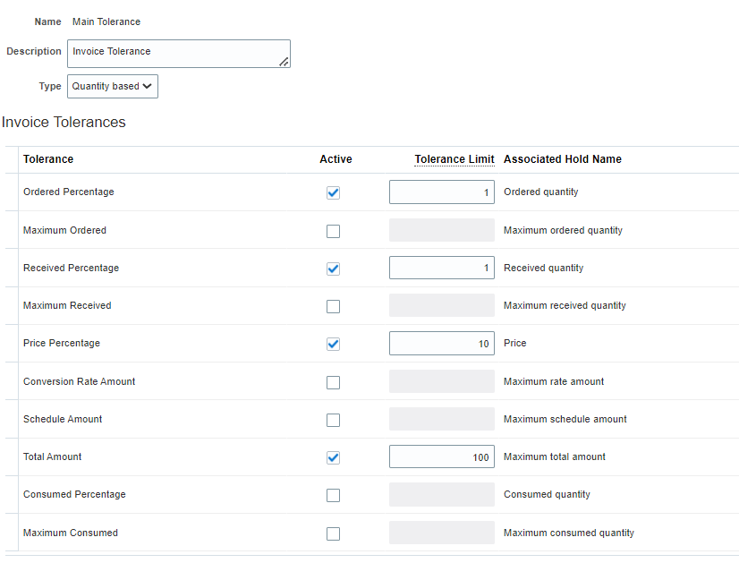This screenshot has height=563, width=739.
Task: Uncheck the Ordered Percentage active checkbox
Action: pyautogui.click(x=333, y=192)
